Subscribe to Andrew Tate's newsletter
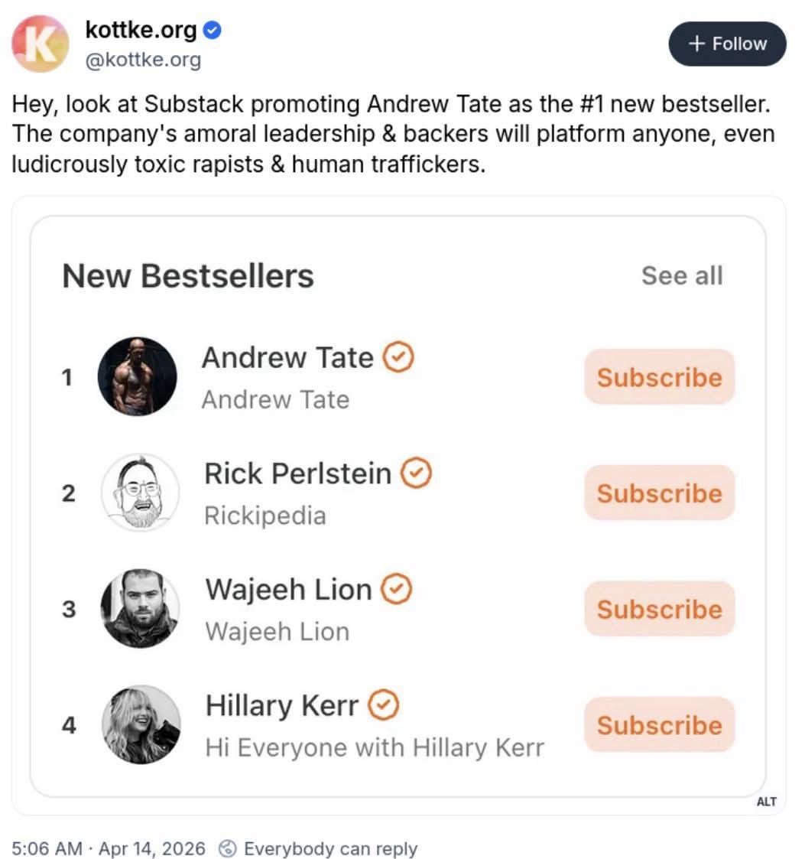 (x=659, y=377)
